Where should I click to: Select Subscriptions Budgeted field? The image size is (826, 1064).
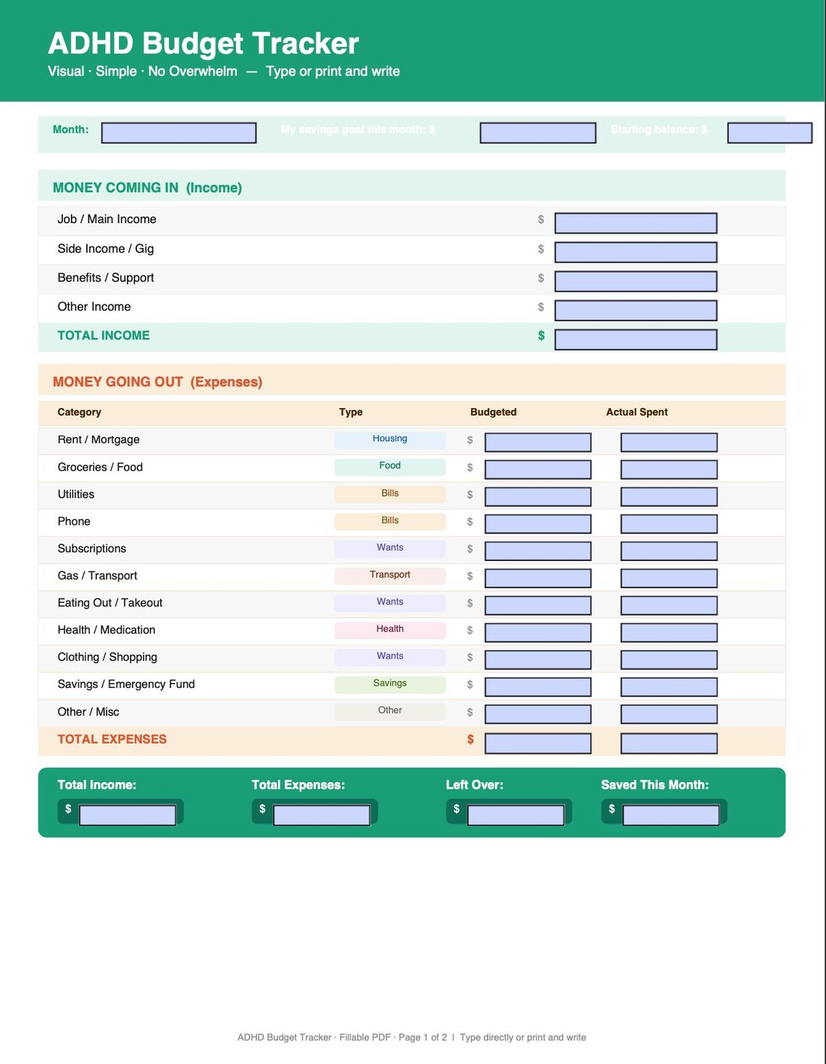click(538, 551)
